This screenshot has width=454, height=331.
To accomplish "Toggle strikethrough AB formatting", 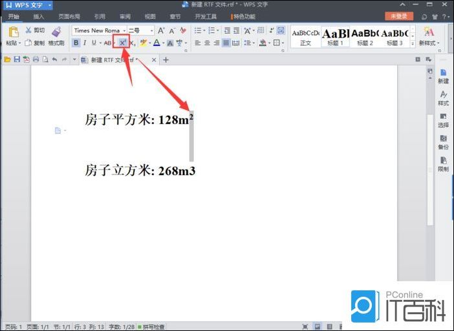I will pos(107,43).
